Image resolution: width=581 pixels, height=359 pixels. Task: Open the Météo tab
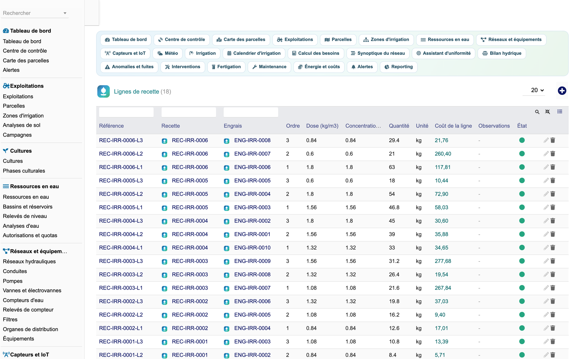coord(167,53)
